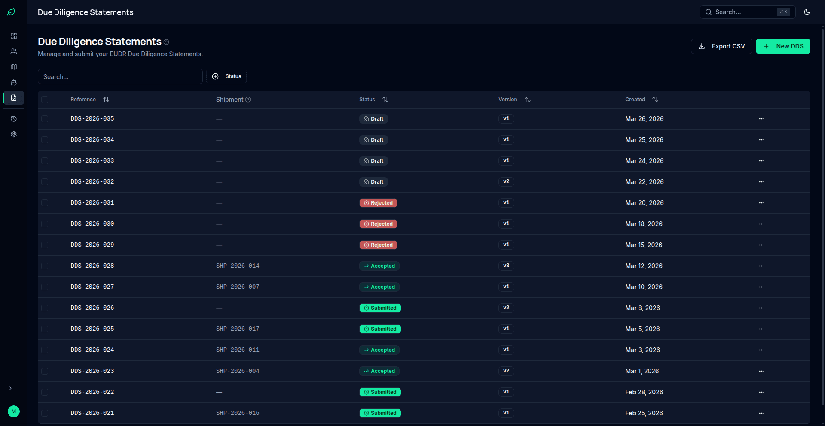
Task: Open the history clock icon in sidebar
Action: pos(14,119)
